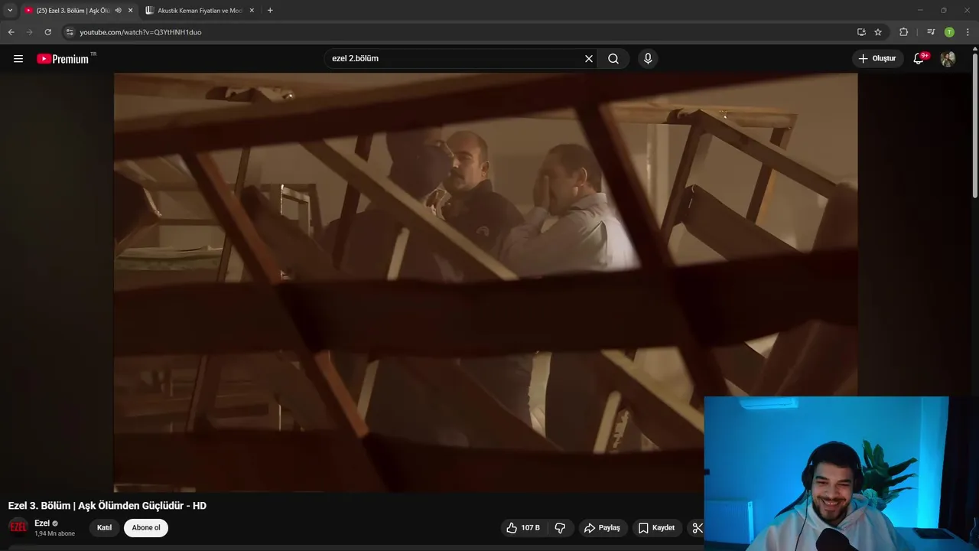Open the media controls music icon
Screen dimensions: 979x551
pos(931,32)
